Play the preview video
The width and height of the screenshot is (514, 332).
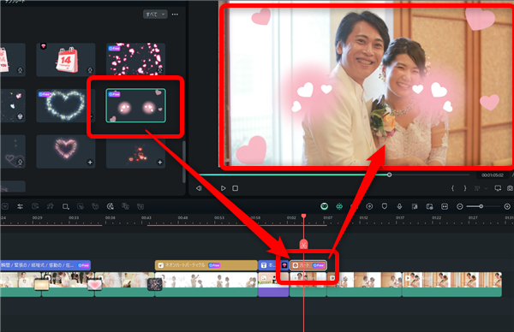[224, 188]
